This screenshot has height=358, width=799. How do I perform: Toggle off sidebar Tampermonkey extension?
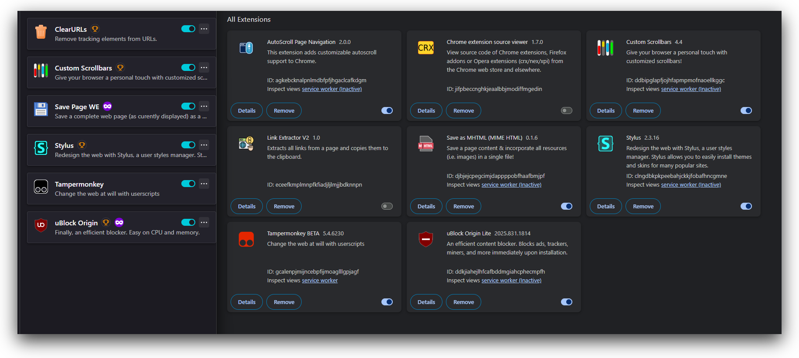[188, 184]
